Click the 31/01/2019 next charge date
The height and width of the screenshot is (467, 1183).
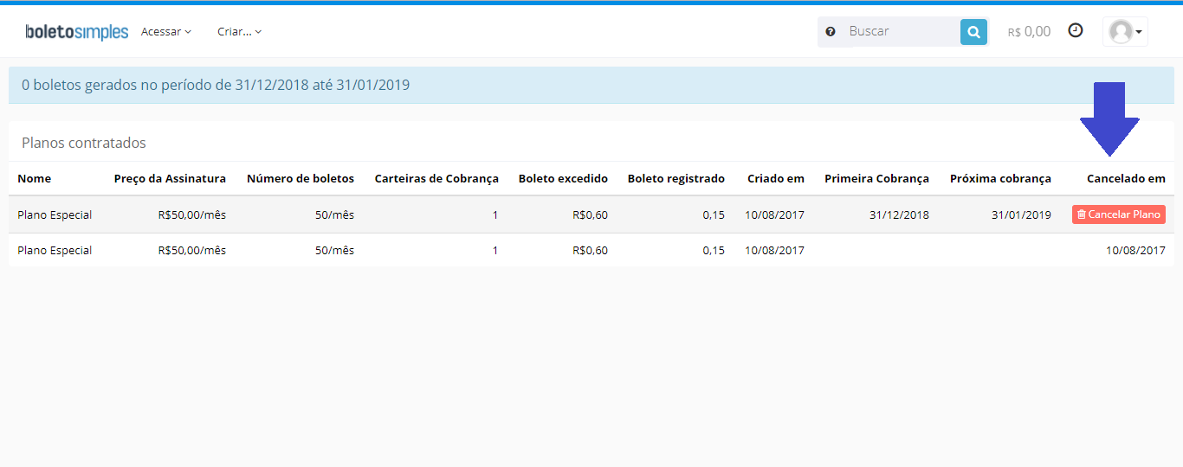pyautogui.click(x=1021, y=214)
